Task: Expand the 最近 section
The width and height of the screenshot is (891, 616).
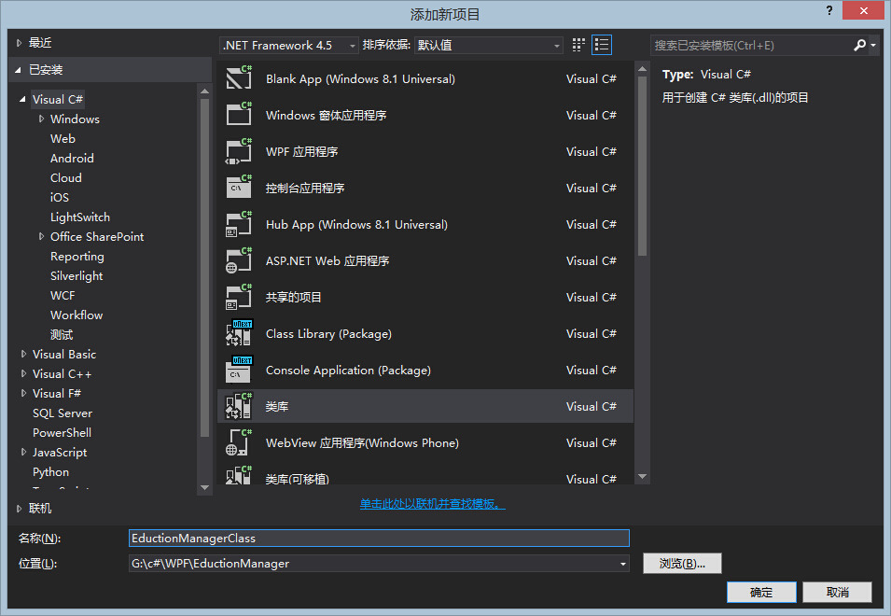Action: 19,43
